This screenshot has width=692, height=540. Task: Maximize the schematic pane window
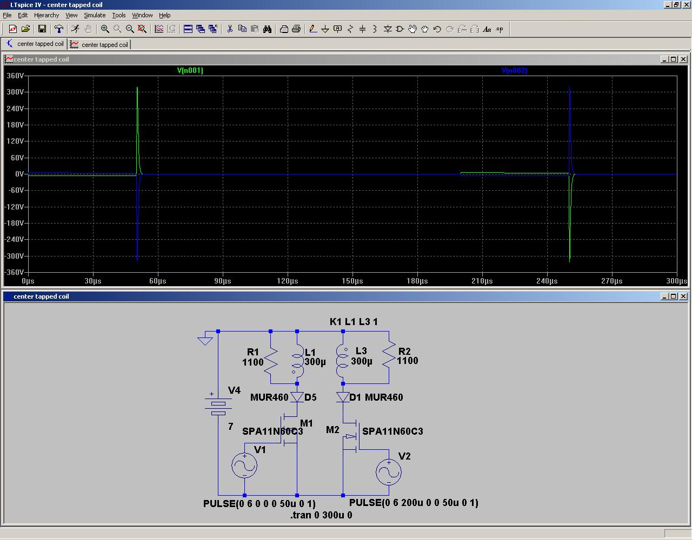click(x=673, y=296)
